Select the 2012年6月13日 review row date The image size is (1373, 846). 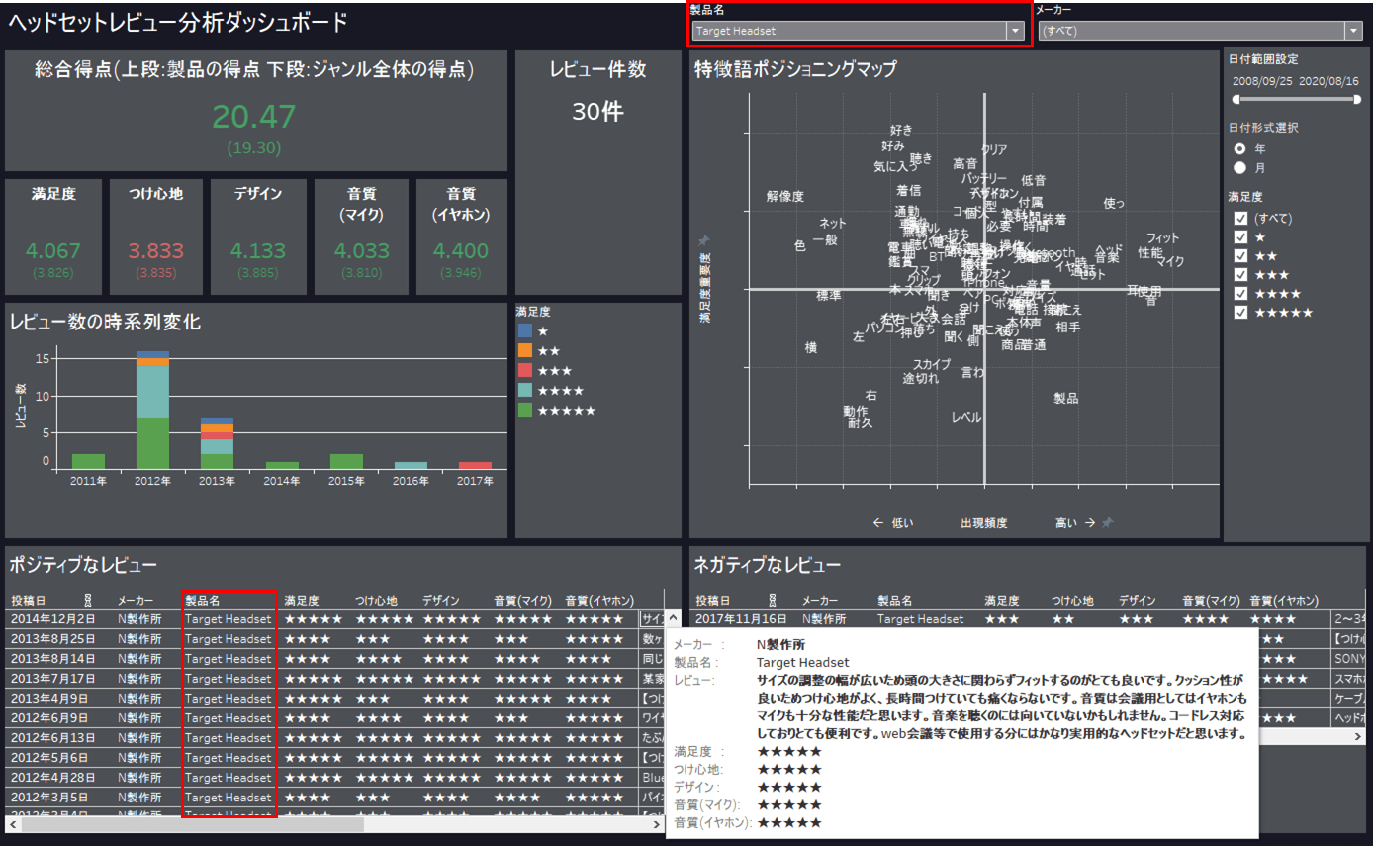pyautogui.click(x=53, y=738)
